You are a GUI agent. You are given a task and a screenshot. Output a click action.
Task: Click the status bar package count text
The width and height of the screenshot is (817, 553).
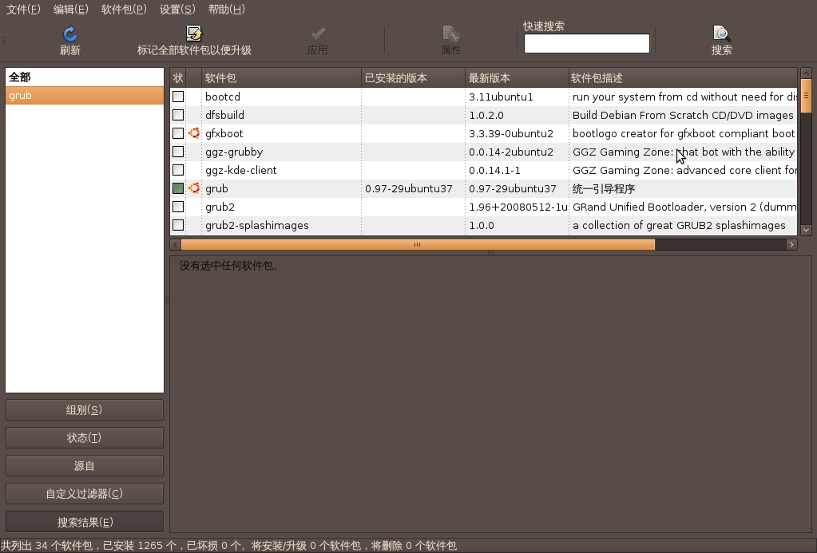point(229,546)
